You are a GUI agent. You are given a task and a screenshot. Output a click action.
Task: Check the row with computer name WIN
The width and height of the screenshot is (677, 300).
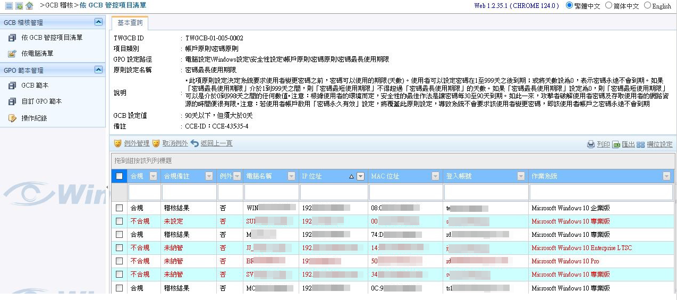120,208
